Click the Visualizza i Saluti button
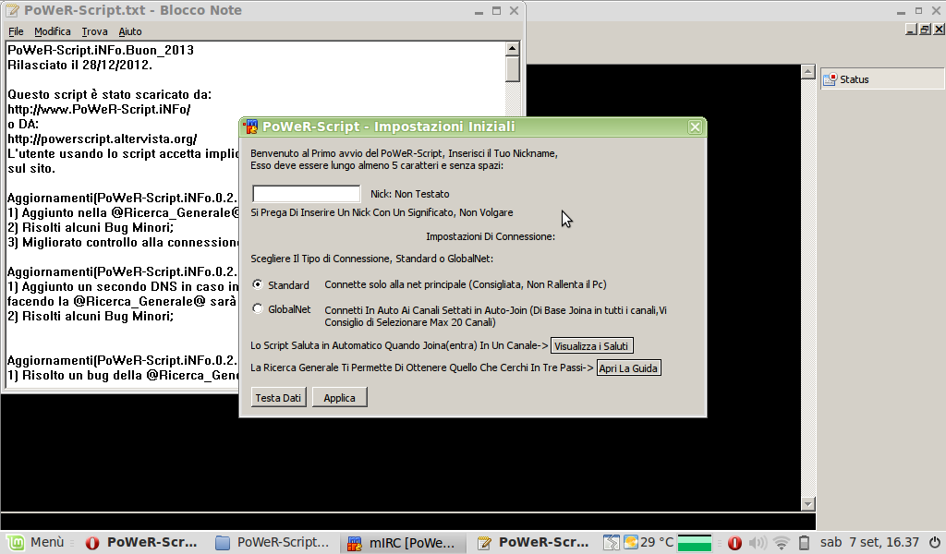The width and height of the screenshot is (946, 554). click(592, 346)
